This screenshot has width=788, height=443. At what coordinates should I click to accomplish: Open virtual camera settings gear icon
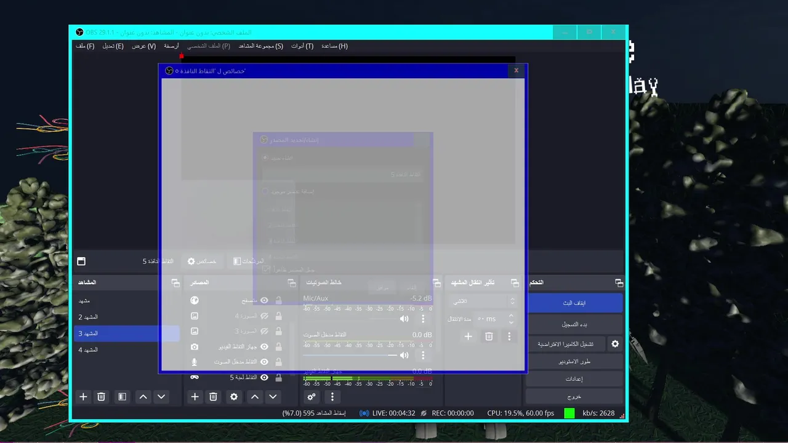coord(615,344)
